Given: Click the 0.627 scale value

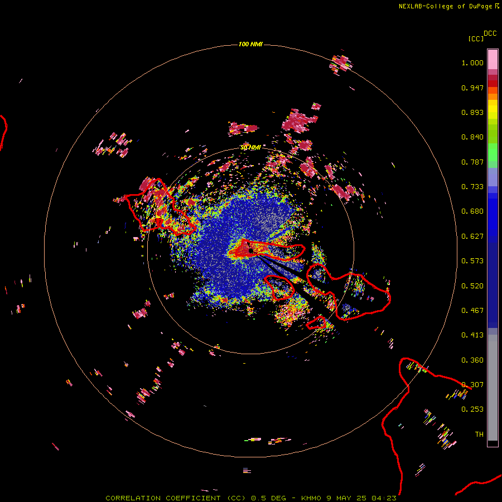Looking at the screenshot, I should pos(472,236).
